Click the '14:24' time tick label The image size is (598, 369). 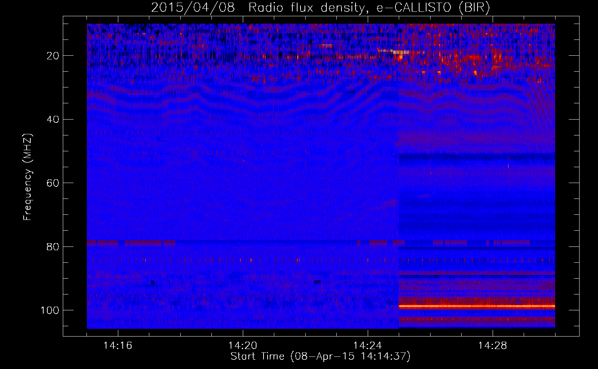368,346
